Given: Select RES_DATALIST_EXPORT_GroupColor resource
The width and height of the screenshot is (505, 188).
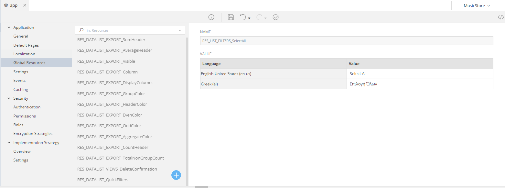Looking at the screenshot, I should tap(111, 94).
